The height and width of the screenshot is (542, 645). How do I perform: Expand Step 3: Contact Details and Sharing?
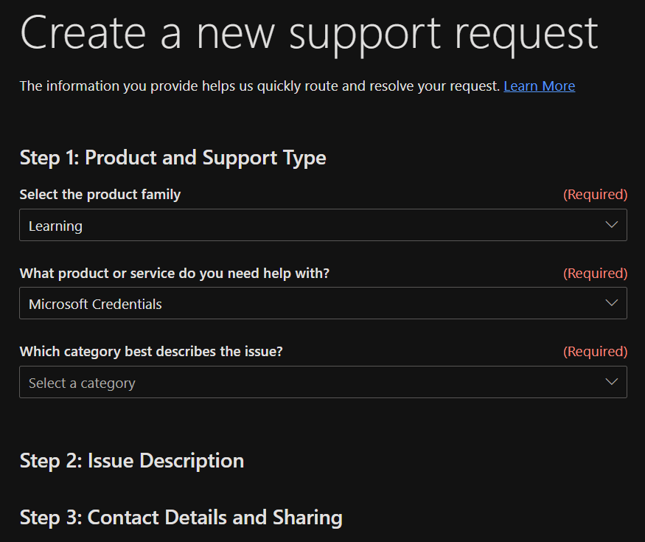pos(181,518)
